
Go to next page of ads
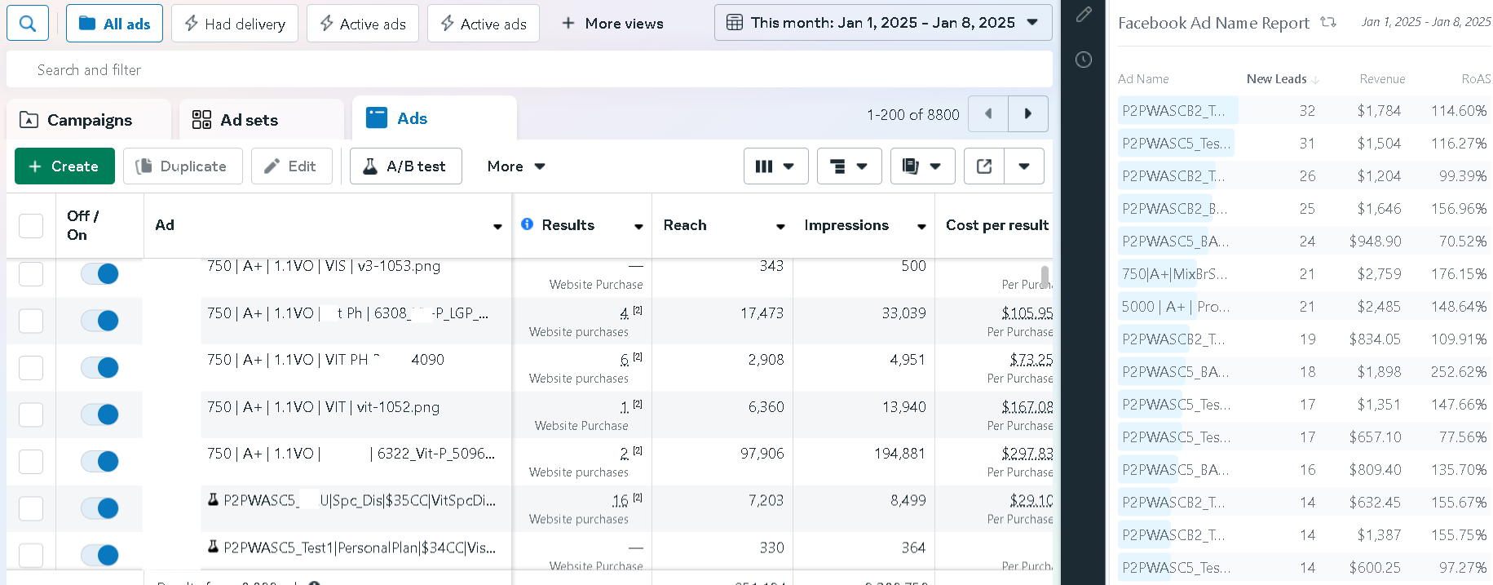1027,114
